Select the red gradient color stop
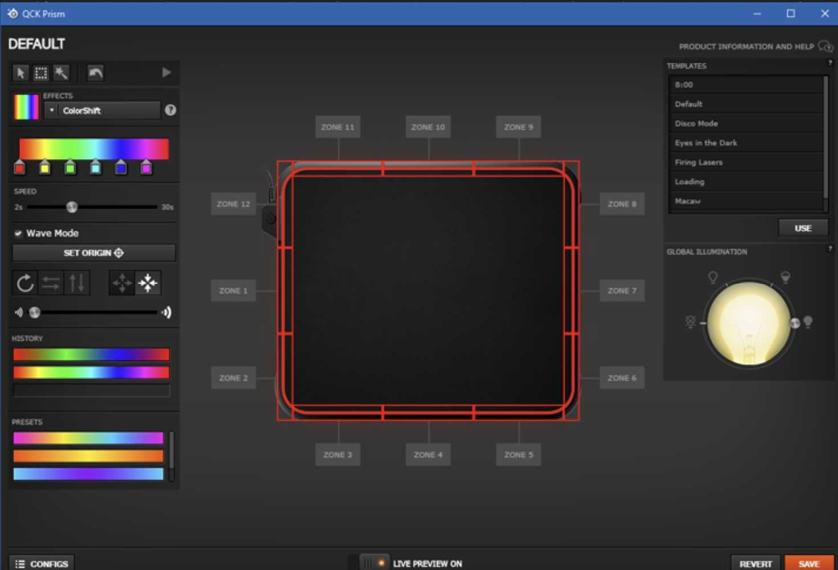The height and width of the screenshot is (570, 838). click(x=20, y=168)
